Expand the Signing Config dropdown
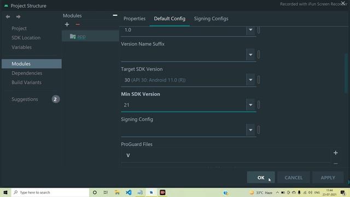 (x=250, y=130)
